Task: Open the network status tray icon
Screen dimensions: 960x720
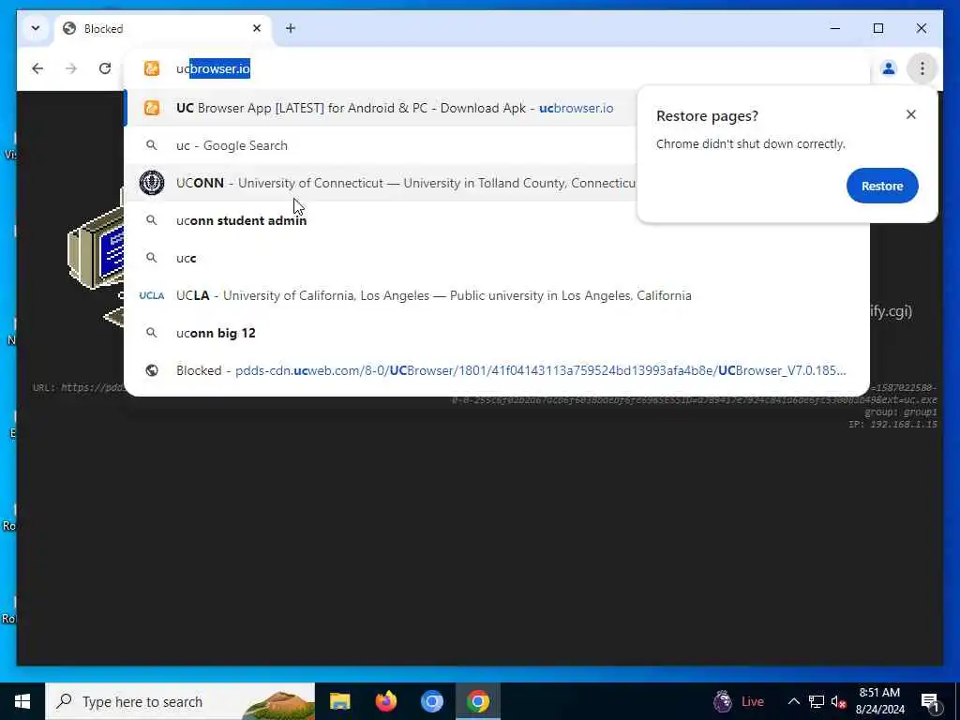Action: 817,701
